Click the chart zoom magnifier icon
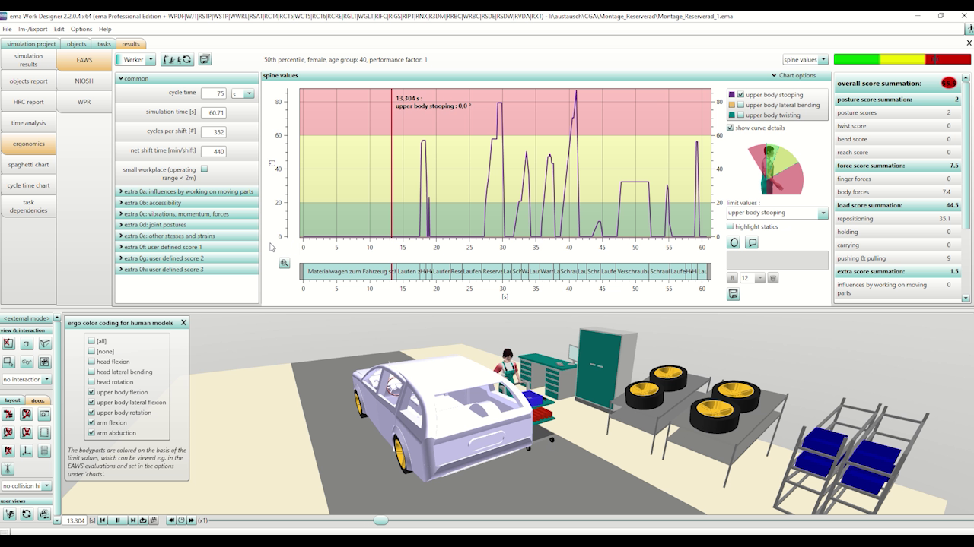 click(284, 263)
